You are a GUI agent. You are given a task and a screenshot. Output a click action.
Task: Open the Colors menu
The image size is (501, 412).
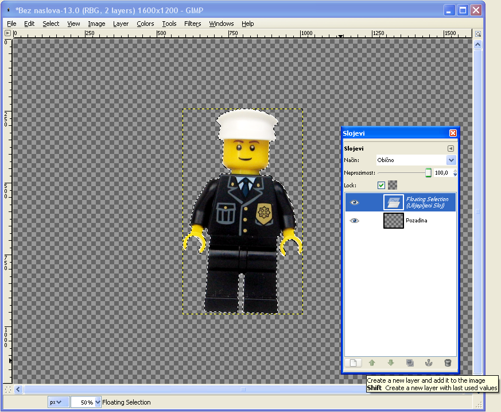[x=145, y=24]
